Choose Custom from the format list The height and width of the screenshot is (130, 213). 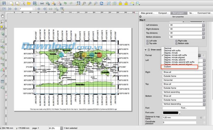(x=179, y=67)
